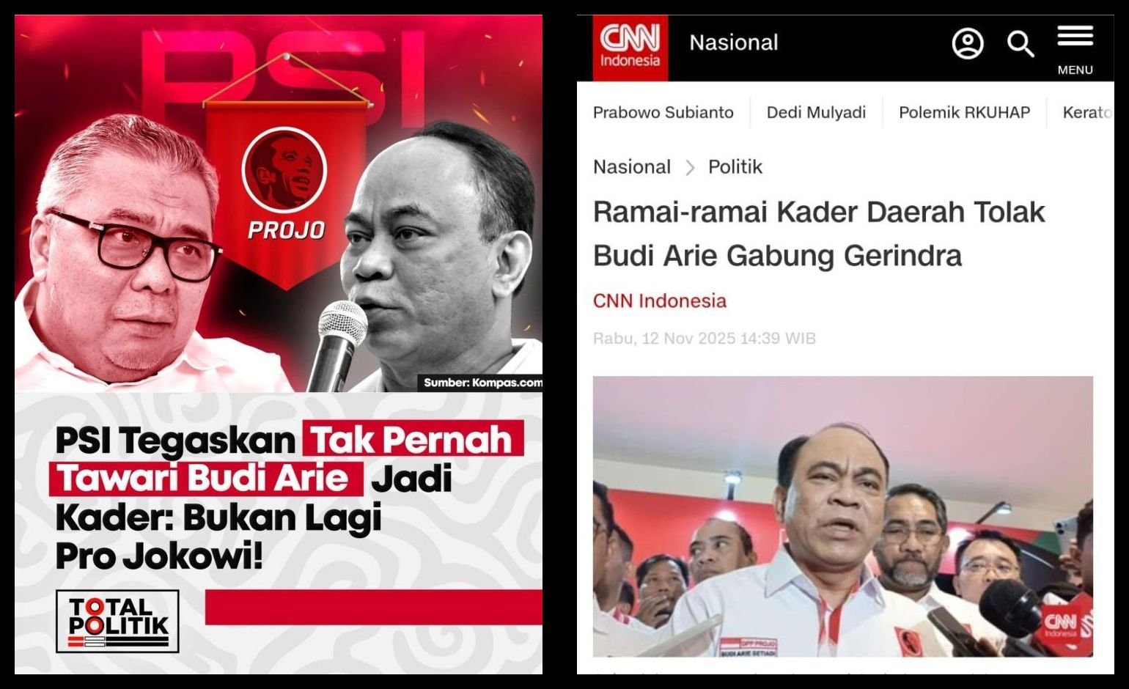The image size is (1129, 689).
Task: Click the Sumber: Kompas.com source label
Action: tap(482, 383)
